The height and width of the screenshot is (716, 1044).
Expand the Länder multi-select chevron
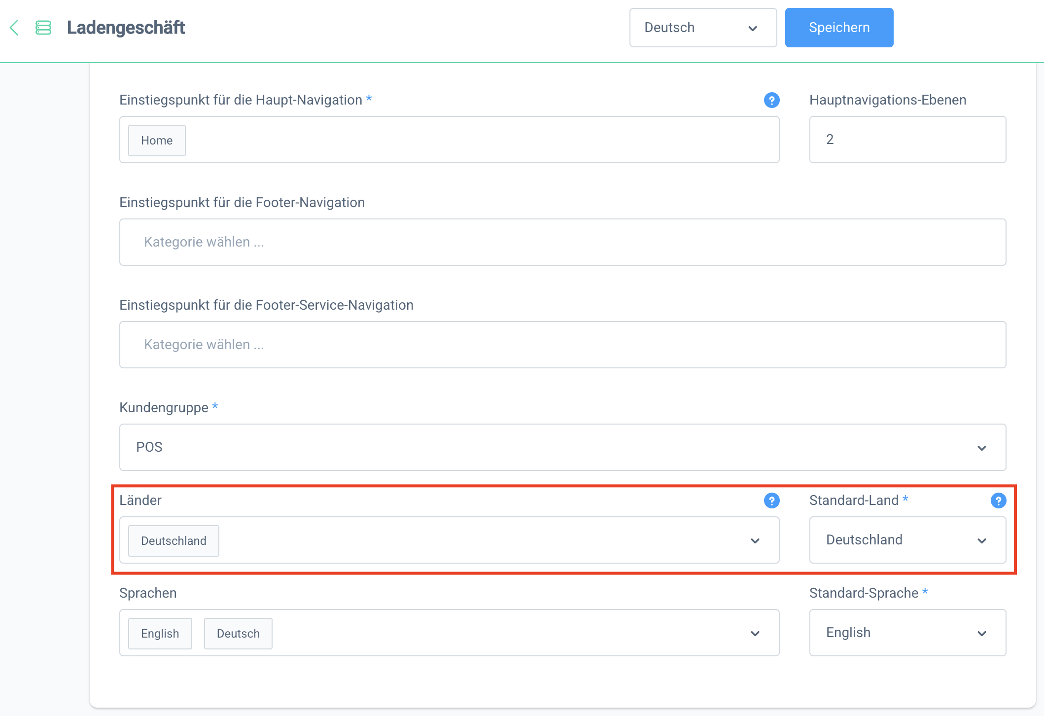755,541
